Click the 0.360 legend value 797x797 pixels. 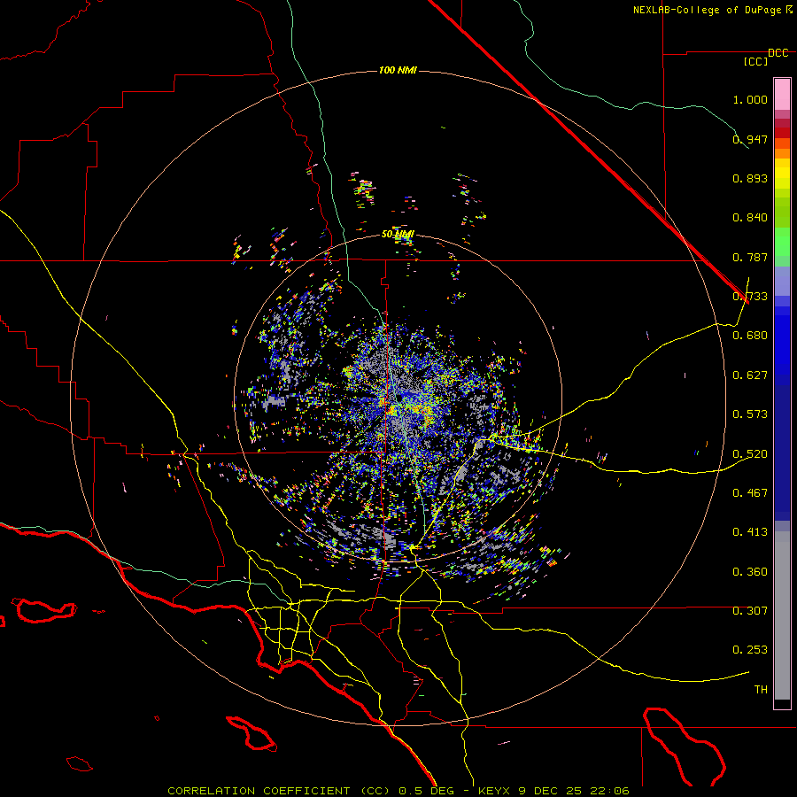(x=750, y=572)
